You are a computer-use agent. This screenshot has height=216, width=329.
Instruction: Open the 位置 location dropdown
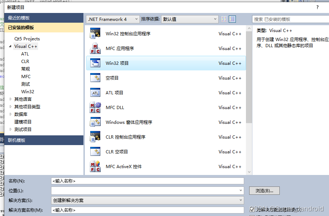[x=241, y=190]
